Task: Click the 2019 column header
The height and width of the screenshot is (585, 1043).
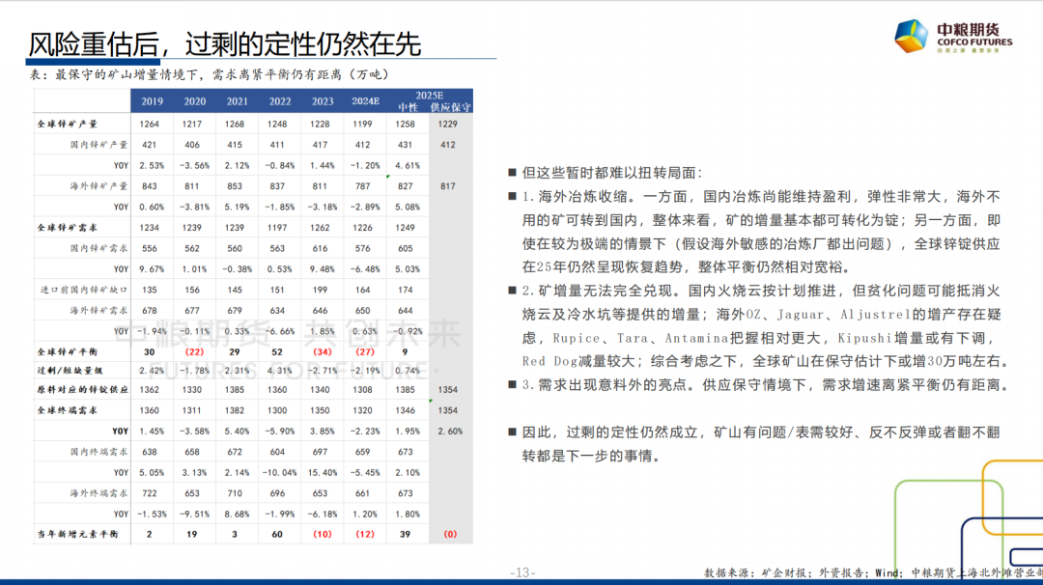Action: click(x=152, y=101)
